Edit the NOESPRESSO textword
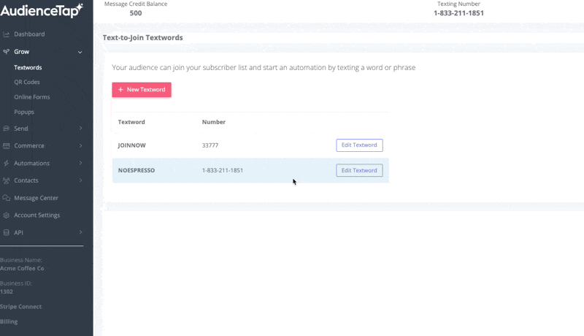This screenshot has height=336, width=584. [x=359, y=170]
